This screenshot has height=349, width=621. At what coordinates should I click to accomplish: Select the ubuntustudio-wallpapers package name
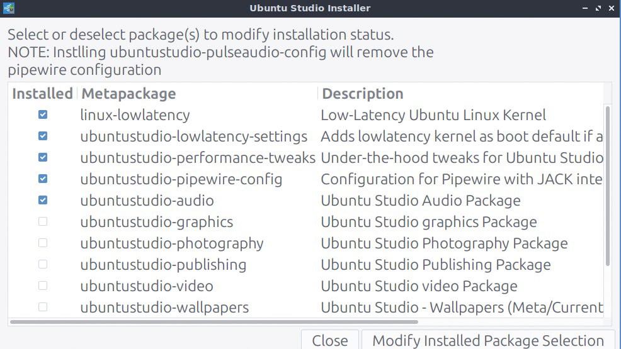tap(164, 307)
